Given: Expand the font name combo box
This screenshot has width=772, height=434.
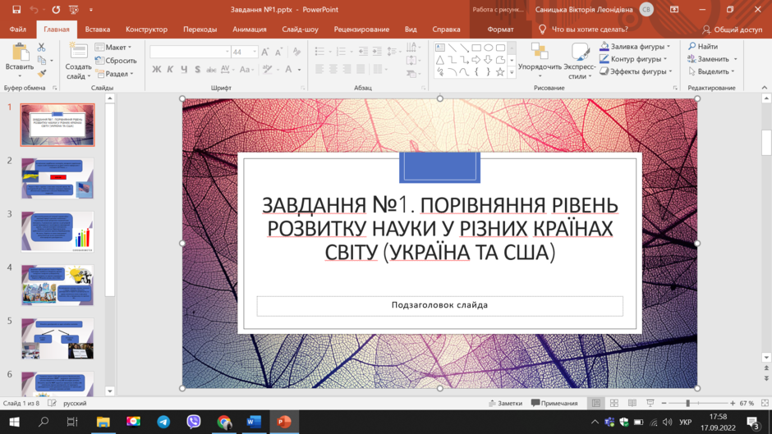Looking at the screenshot, I should [x=227, y=52].
